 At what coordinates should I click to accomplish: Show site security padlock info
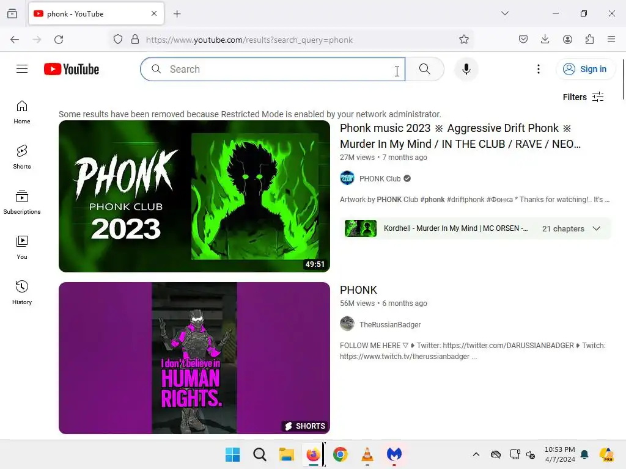point(135,40)
